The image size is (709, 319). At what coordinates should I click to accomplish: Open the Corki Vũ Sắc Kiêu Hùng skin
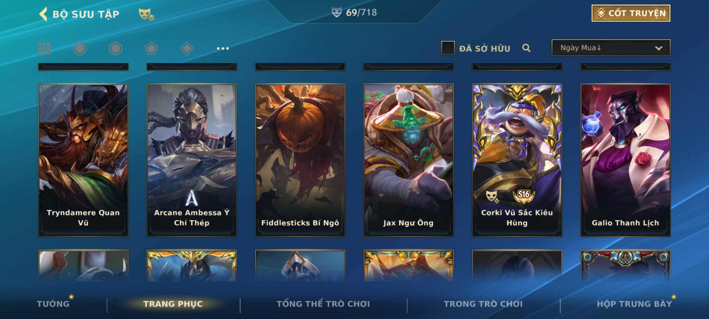tap(517, 160)
